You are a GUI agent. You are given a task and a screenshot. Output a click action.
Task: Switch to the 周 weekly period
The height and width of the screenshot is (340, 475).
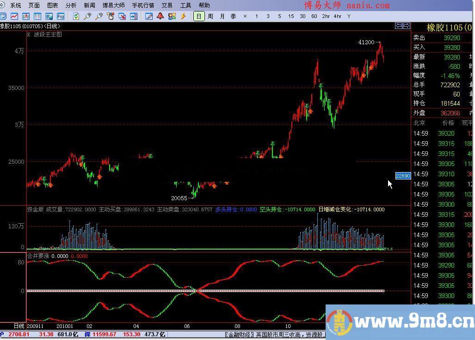pyautogui.click(x=210, y=16)
